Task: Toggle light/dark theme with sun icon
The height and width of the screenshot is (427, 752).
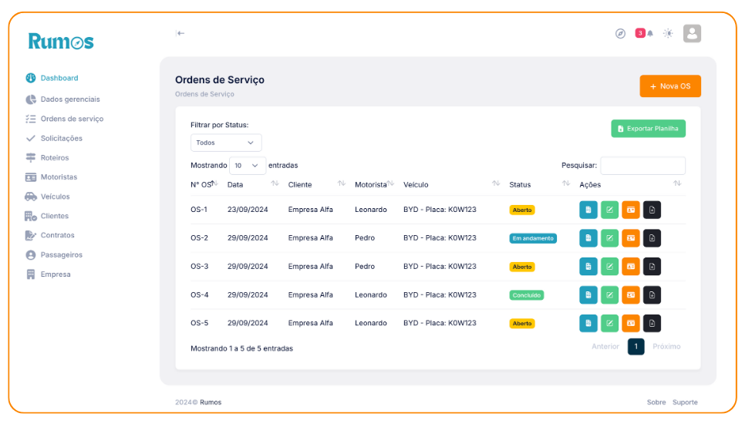Action: click(x=668, y=33)
